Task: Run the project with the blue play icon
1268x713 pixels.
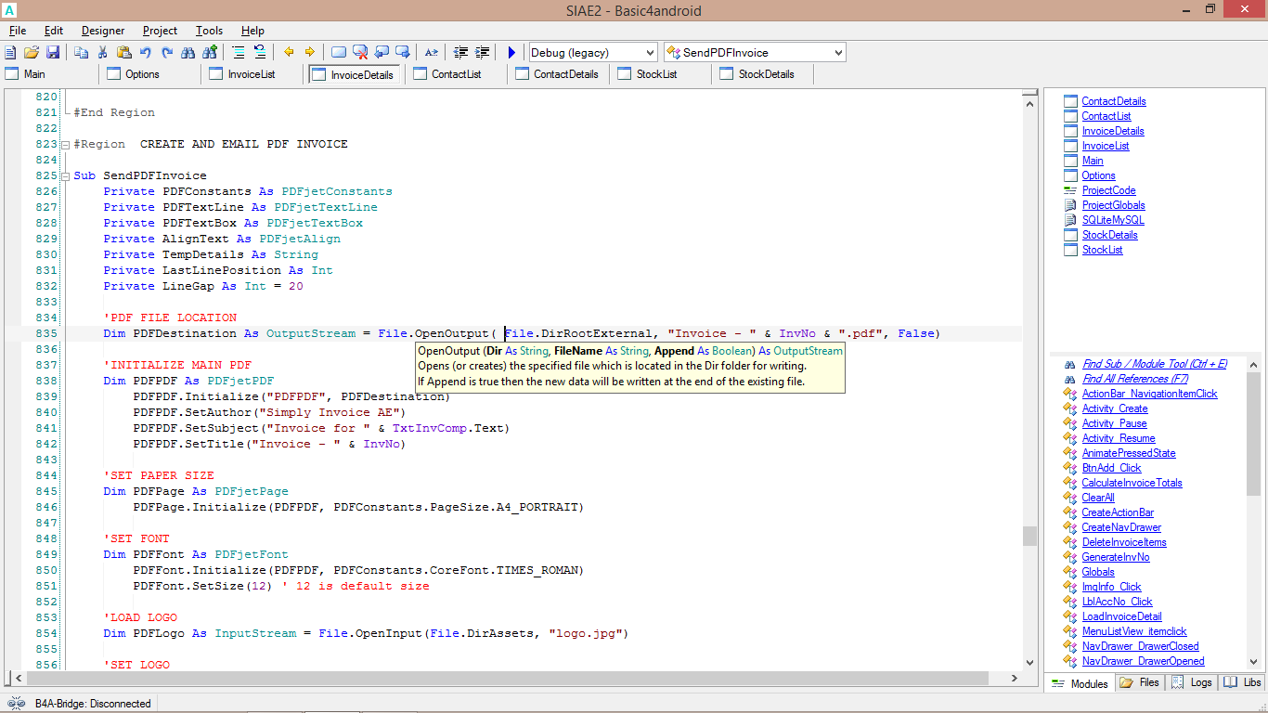Action: (511, 52)
